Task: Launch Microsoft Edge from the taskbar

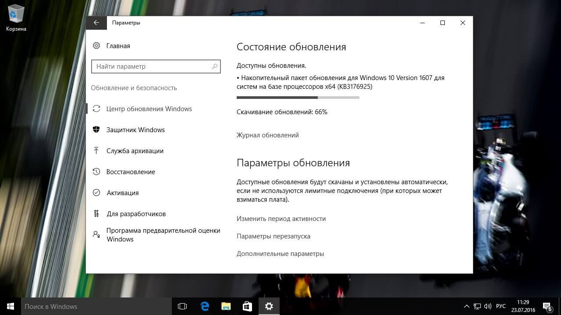Action: pos(204,306)
